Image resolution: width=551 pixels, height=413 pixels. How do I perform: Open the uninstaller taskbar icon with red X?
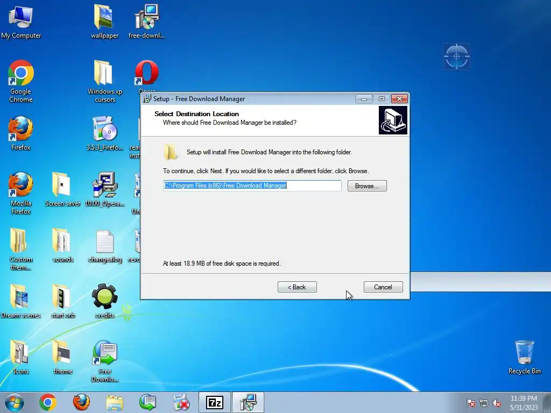click(x=181, y=402)
